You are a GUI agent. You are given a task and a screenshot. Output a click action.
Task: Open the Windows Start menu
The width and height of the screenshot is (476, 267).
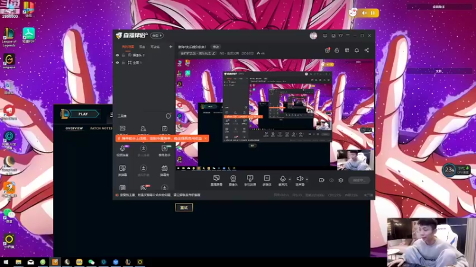point(6,262)
